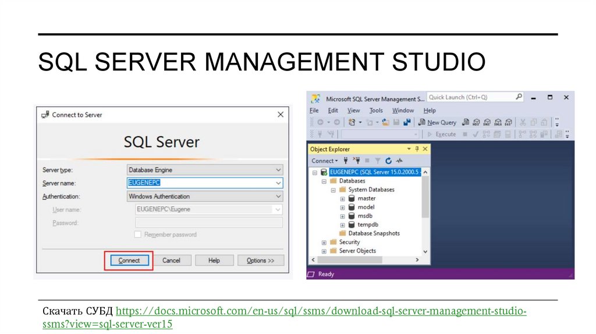Click the Execute query button
This screenshot has height=334, width=596.
(x=442, y=134)
